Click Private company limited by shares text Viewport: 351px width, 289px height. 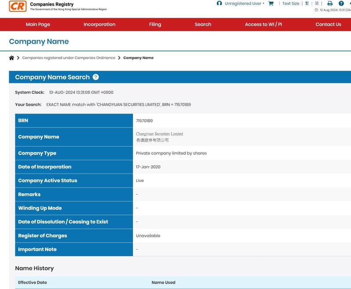tap(172, 153)
